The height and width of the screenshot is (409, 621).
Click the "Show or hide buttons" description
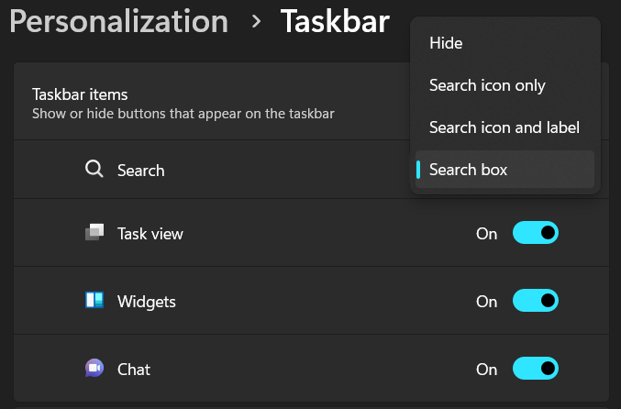(x=183, y=115)
